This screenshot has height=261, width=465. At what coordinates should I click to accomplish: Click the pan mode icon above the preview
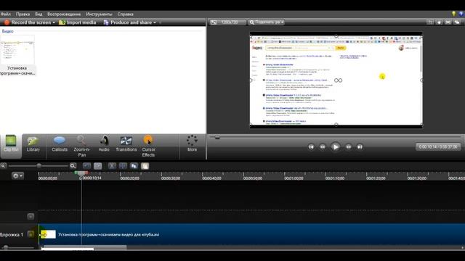click(x=439, y=22)
